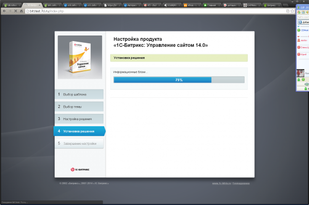Open Юрий contact in QIP
This screenshot has height=205, width=309.
[x=302, y=54]
